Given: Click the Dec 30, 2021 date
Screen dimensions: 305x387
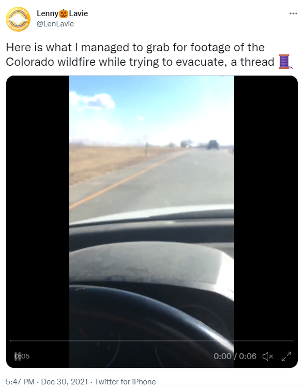Looking at the screenshot, I should tap(65, 382).
